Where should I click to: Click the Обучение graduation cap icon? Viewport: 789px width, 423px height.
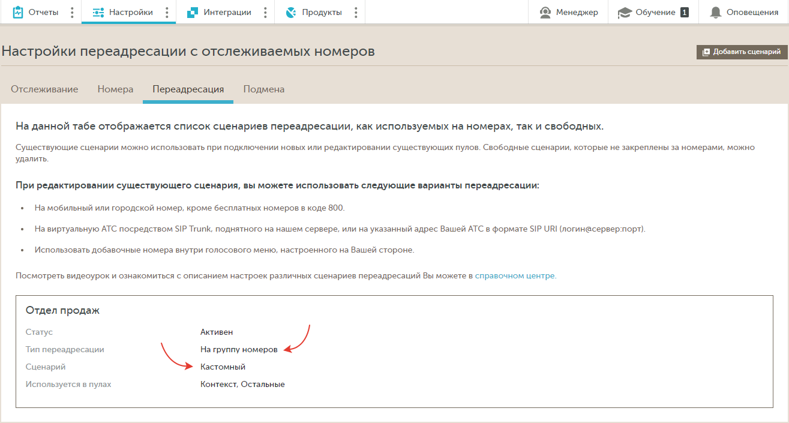(625, 12)
